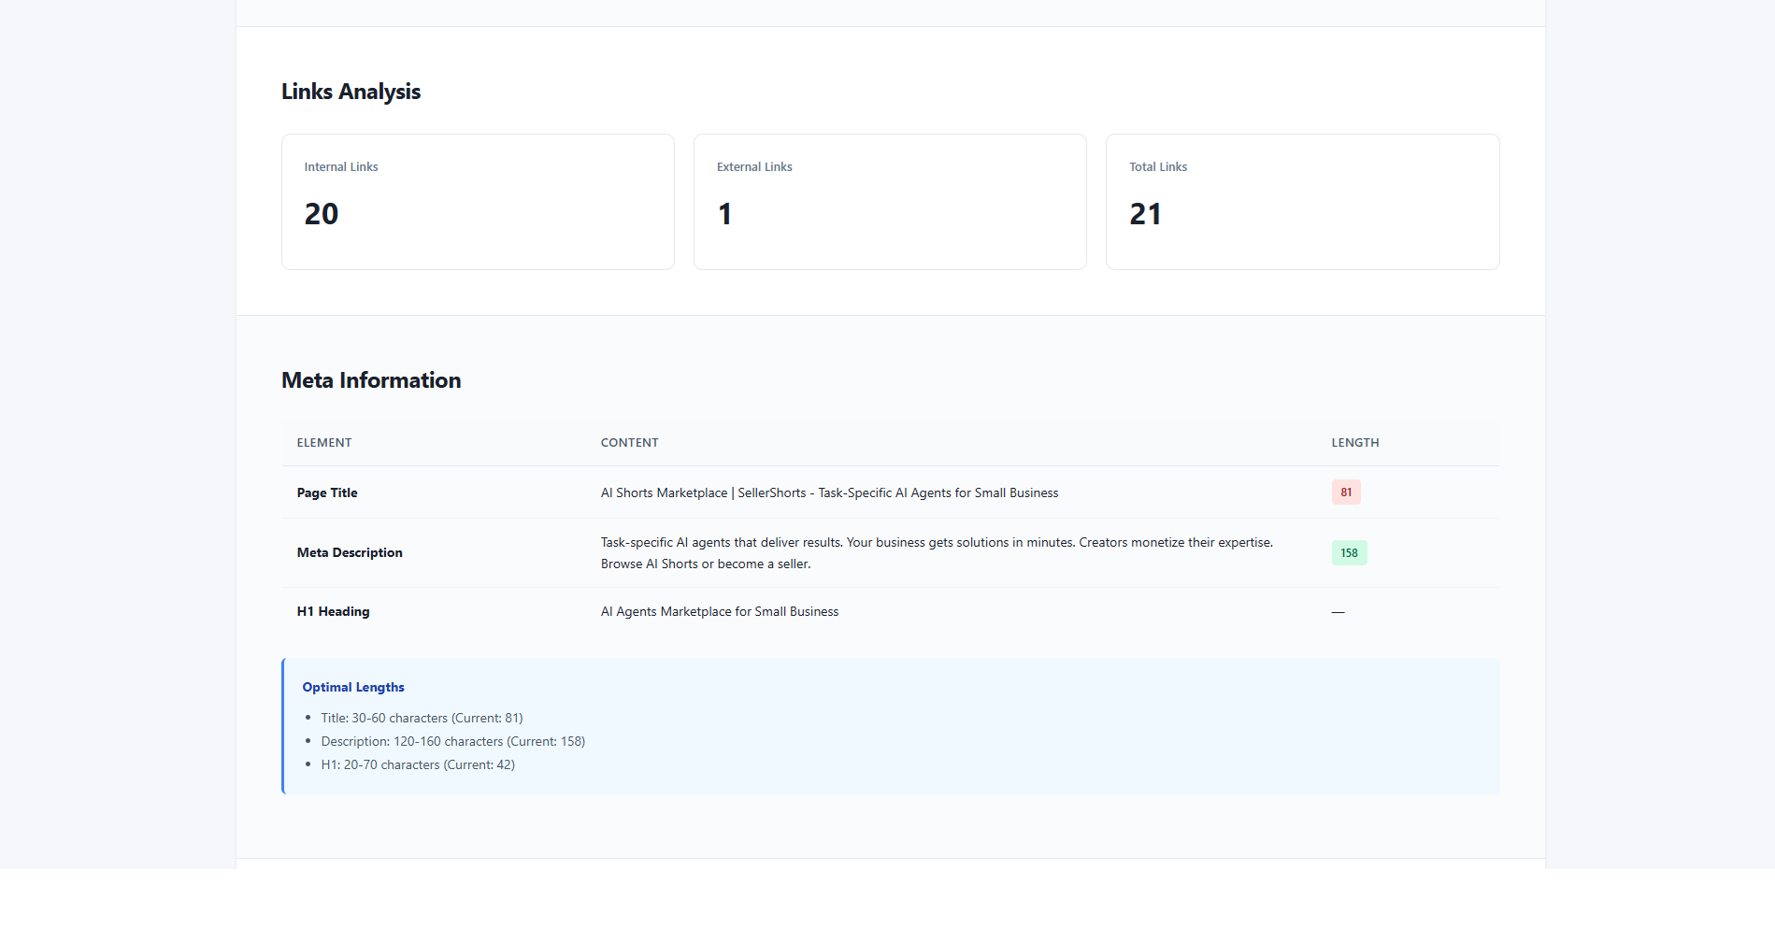Click the Optimal Lengths info box title
This screenshot has height=942, width=1775.
point(353,688)
